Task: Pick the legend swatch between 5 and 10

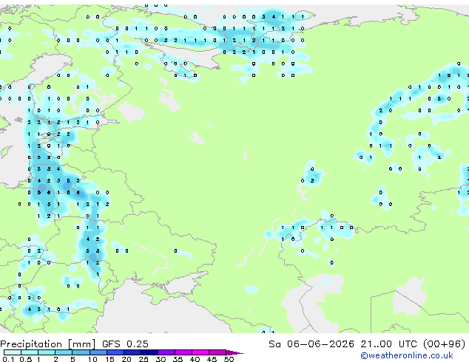Action: point(81,352)
